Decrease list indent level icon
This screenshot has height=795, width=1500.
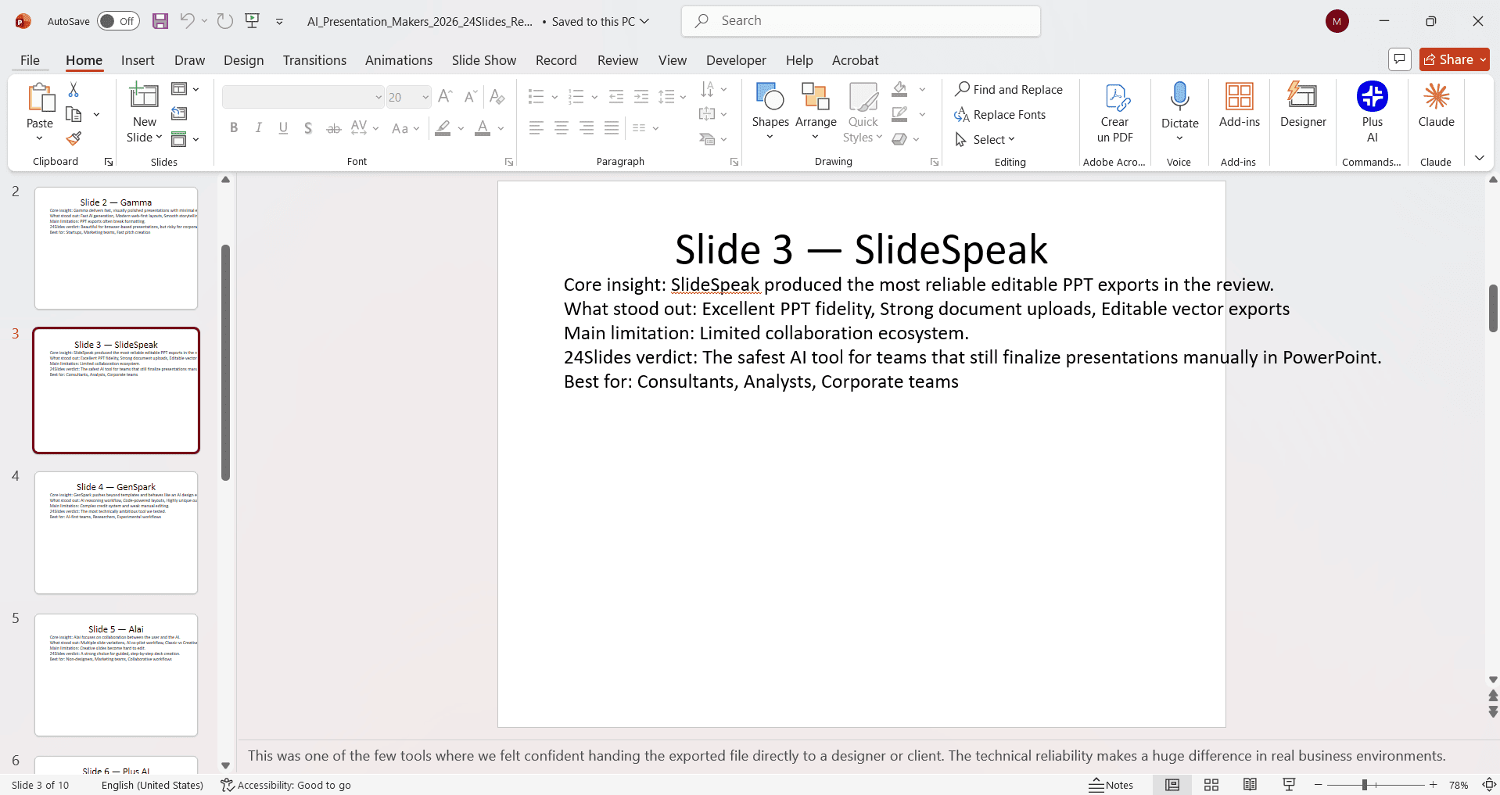pyautogui.click(x=616, y=96)
